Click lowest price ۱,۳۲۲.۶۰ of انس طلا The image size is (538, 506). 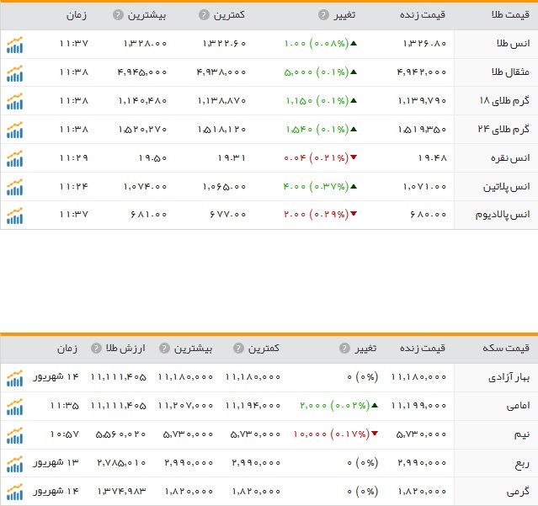coord(225,44)
